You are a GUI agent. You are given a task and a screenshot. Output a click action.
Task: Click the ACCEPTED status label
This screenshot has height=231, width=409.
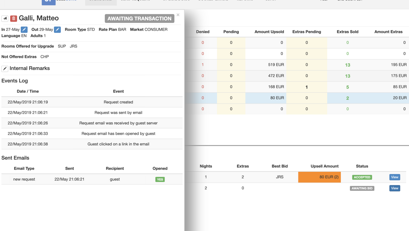(x=362, y=177)
